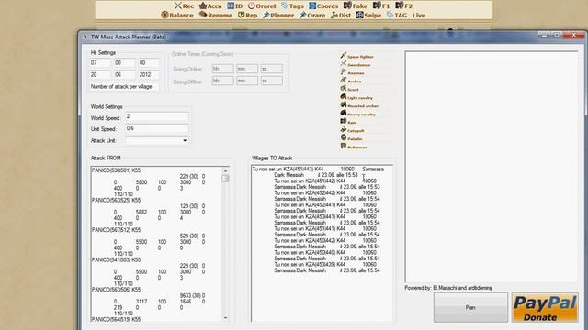Select the PANICO(541|503) K55 row
The height and width of the screenshot is (330, 588).
pos(117,259)
